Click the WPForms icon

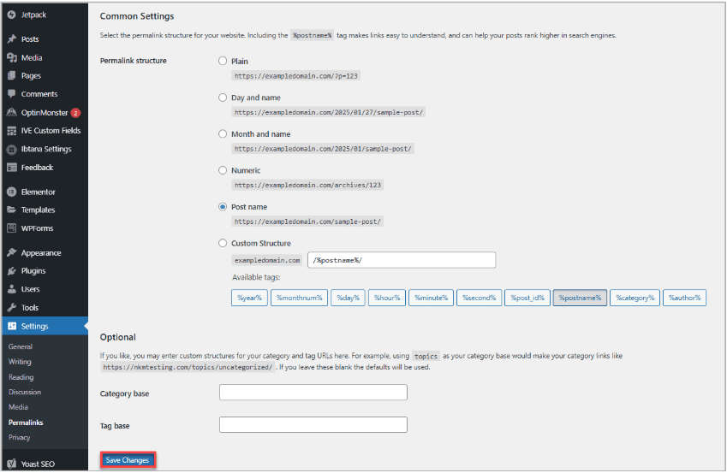pos(12,228)
